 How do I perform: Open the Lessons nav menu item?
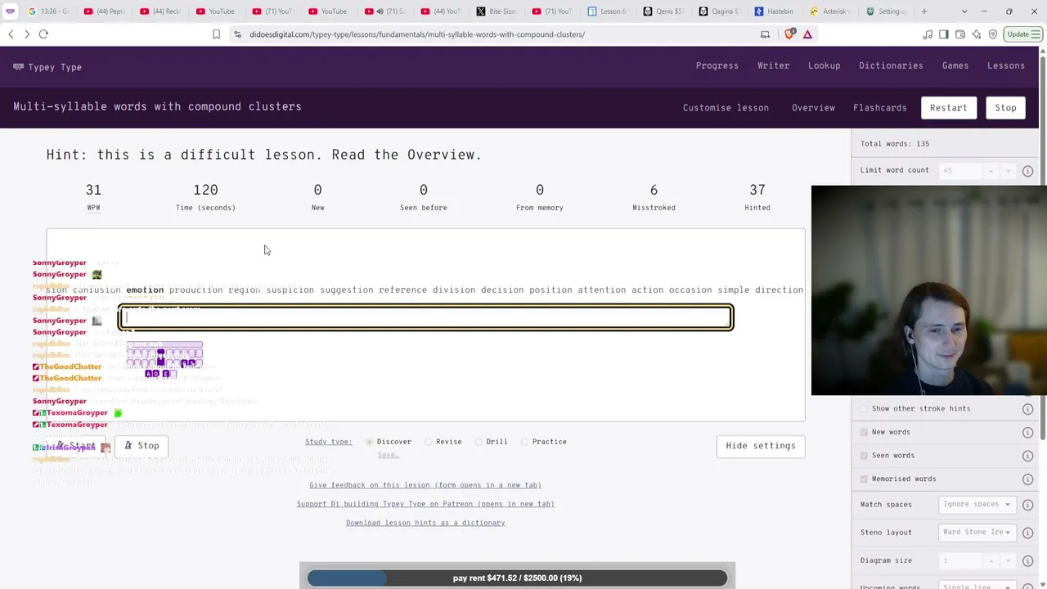1005,66
